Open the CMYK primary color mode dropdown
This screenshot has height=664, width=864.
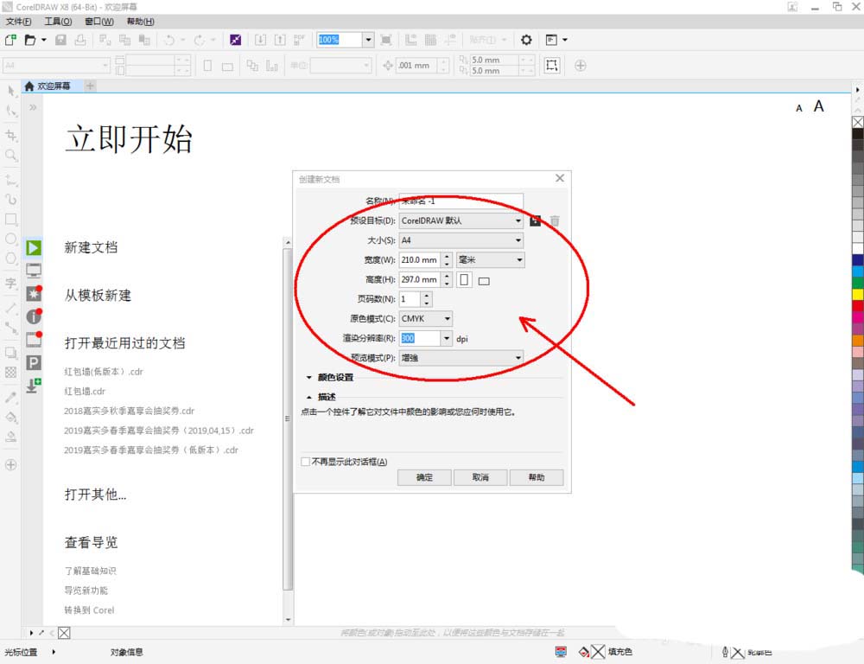coord(426,319)
